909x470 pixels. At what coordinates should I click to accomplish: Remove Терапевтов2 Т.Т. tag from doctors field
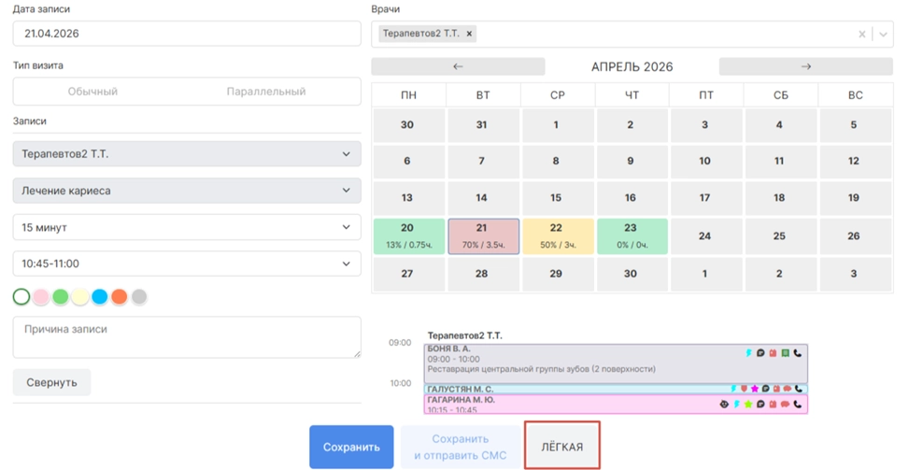[470, 34]
